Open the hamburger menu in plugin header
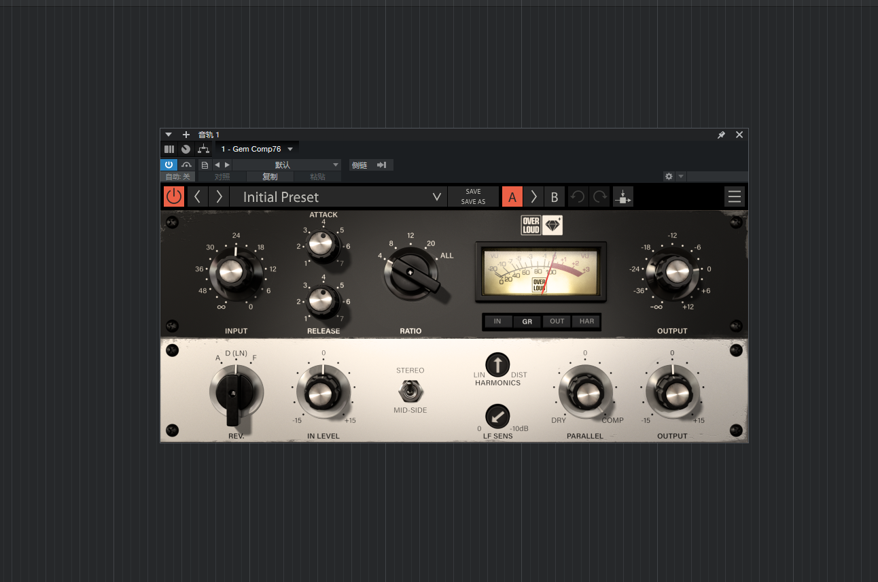 [734, 196]
